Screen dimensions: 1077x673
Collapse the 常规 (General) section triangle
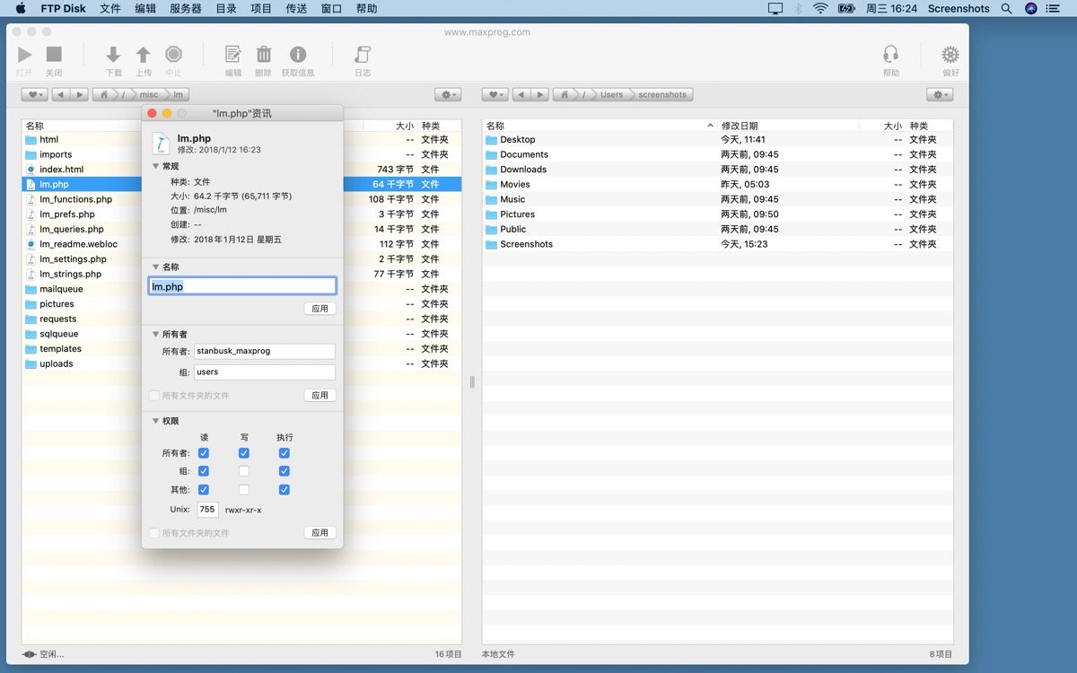pyautogui.click(x=155, y=166)
